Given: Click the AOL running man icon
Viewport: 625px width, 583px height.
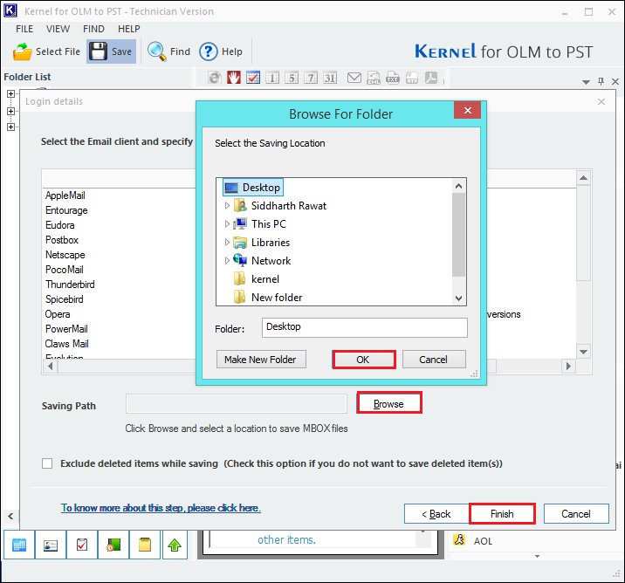Looking at the screenshot, I should tap(459, 540).
